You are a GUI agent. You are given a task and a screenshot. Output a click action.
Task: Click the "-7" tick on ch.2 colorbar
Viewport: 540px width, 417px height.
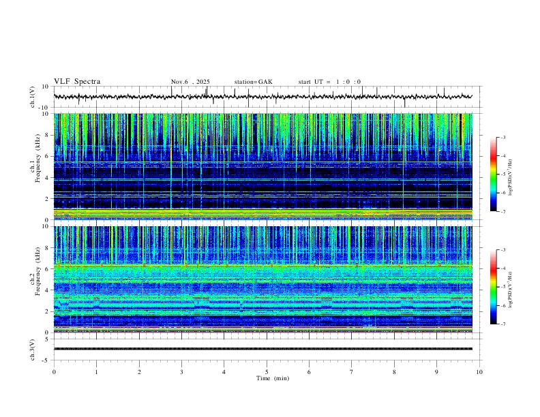point(503,324)
